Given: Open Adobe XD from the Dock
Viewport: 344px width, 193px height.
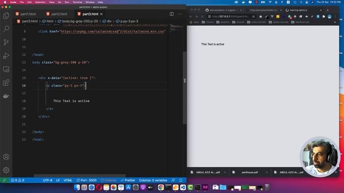Looking at the screenshot, I should (x=205, y=187).
